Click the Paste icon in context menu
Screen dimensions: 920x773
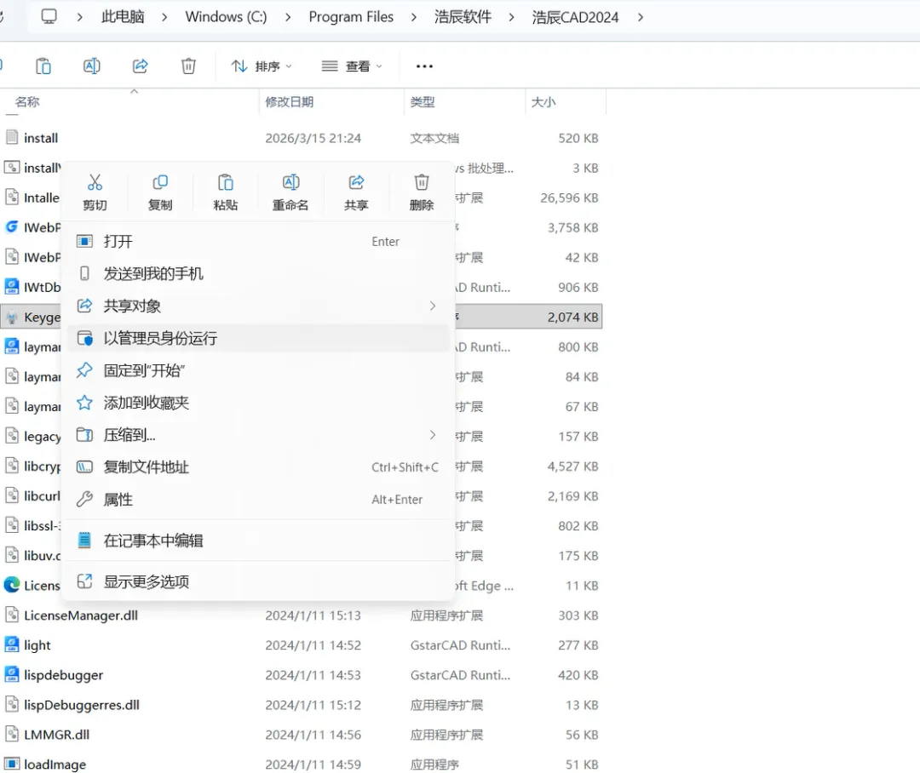click(x=225, y=183)
